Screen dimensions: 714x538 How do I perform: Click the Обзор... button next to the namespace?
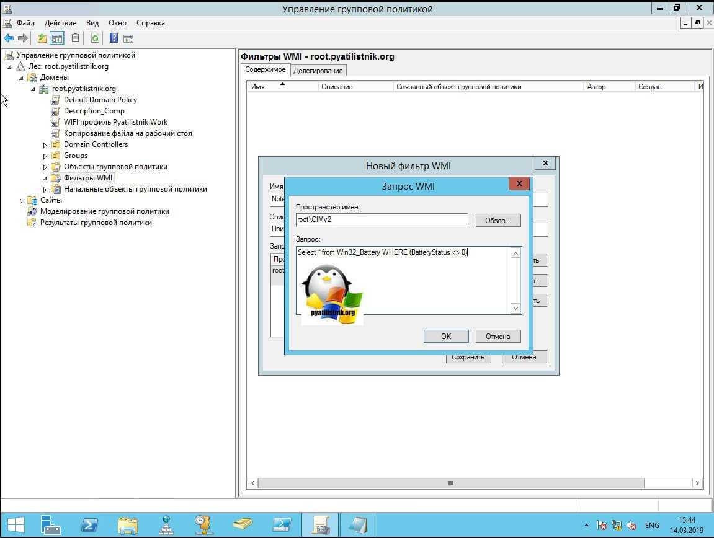[x=498, y=221]
